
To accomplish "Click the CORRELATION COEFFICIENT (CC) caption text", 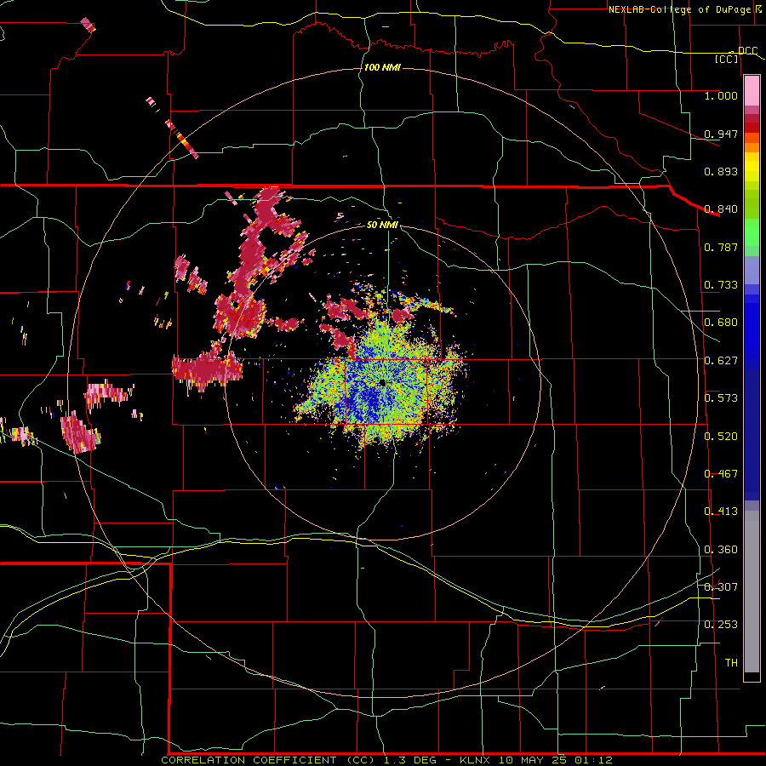I will (269, 760).
